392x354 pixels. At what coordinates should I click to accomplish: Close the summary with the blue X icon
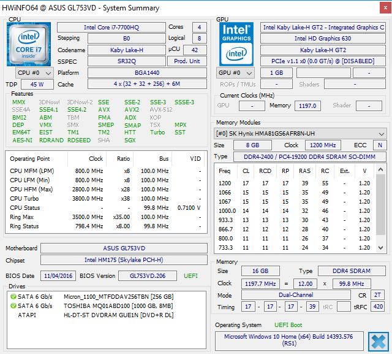pyautogui.click(x=378, y=341)
